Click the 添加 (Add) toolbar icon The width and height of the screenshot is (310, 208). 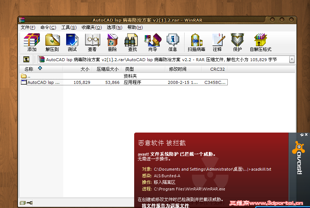tap(32, 42)
